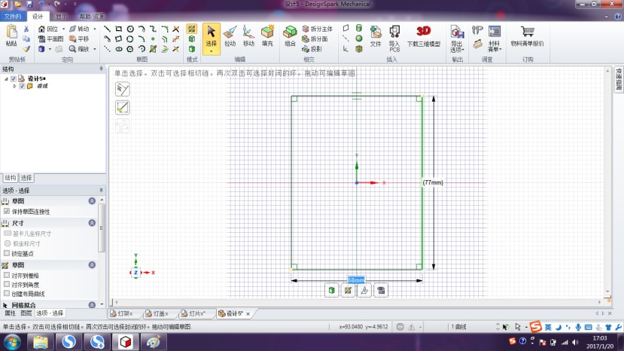
Task: Collapse the first 草图 options section
Action: (x=92, y=201)
